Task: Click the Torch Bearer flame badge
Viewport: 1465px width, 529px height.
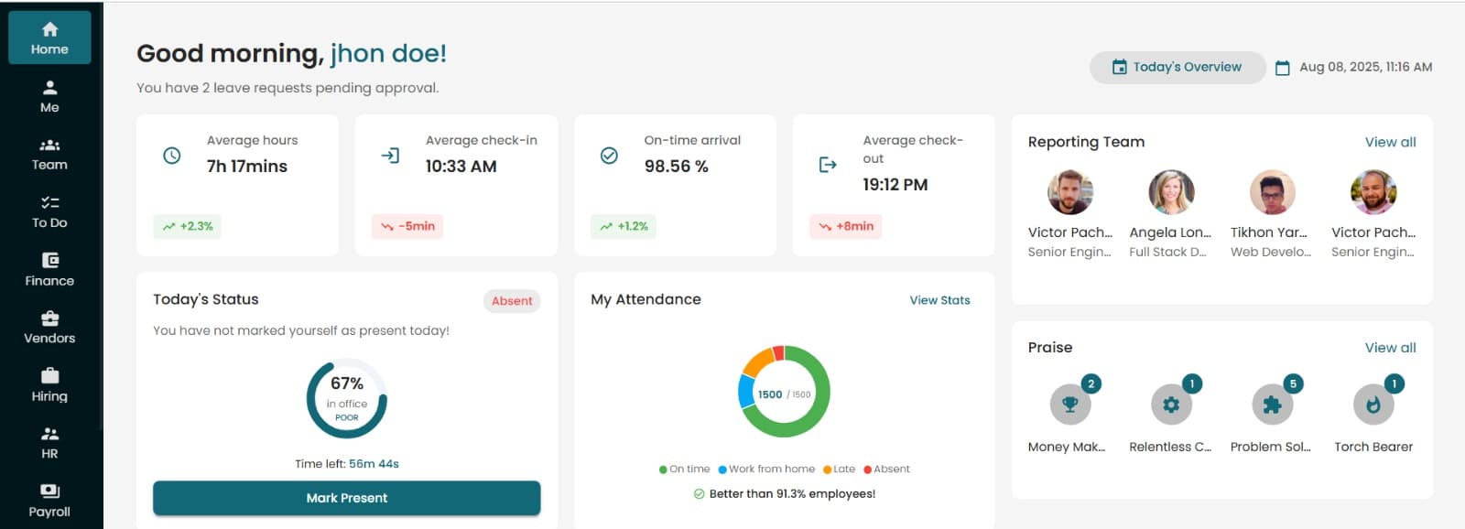Action: [x=1373, y=405]
